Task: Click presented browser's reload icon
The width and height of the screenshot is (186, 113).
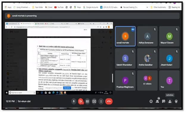Action: tap(12, 27)
